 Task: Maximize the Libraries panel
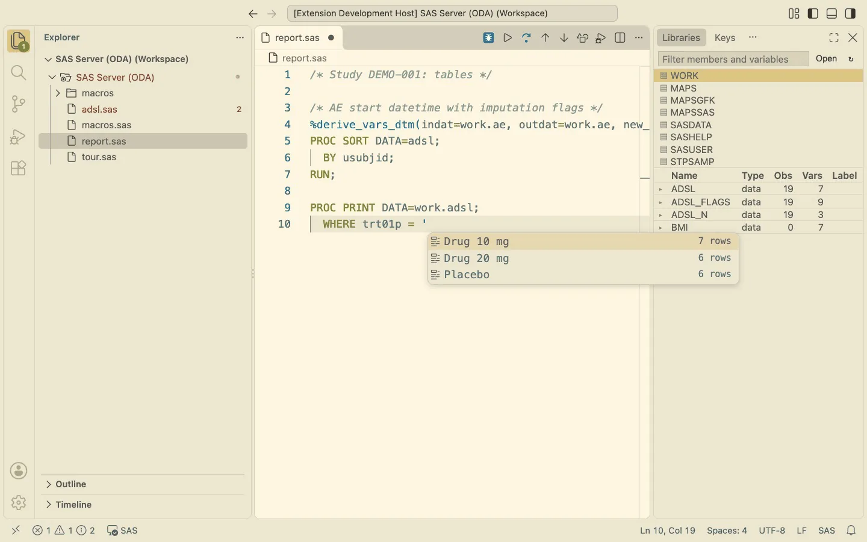pyautogui.click(x=834, y=37)
